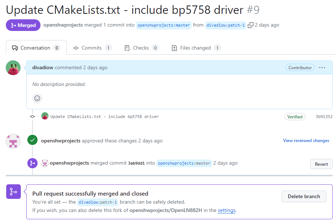Open openshwprojects:master branch link in header
The height and width of the screenshot is (224, 336).
point(164,25)
